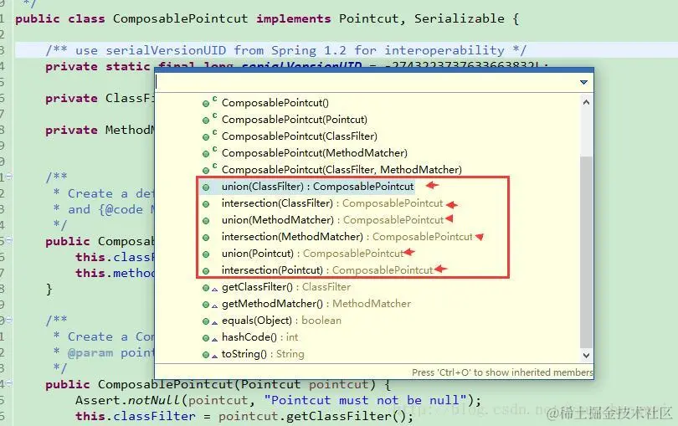This screenshot has height=426, width=678.
Task: Click the outline vertical scrollbar thumb
Action: click(x=586, y=252)
